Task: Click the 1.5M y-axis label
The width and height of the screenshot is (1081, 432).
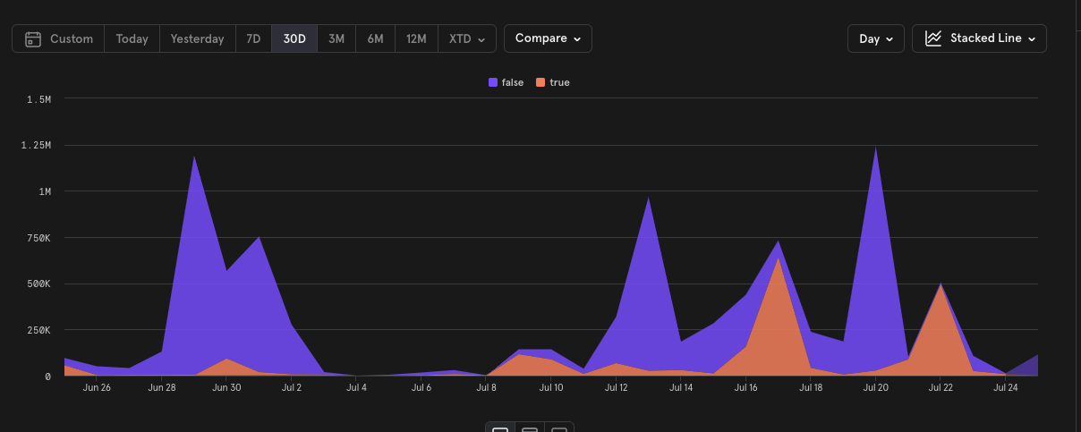Action: click(39, 99)
